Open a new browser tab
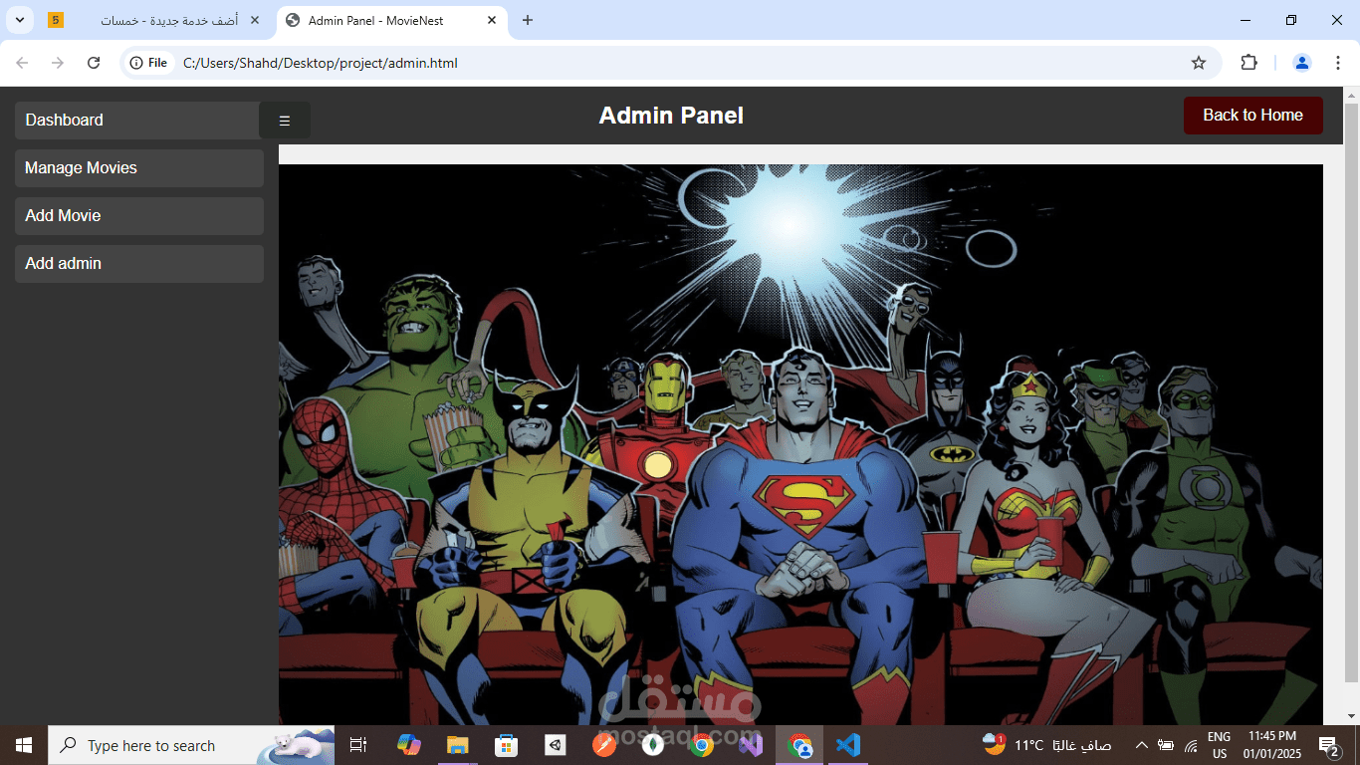Image resolution: width=1360 pixels, height=765 pixels. tap(528, 20)
